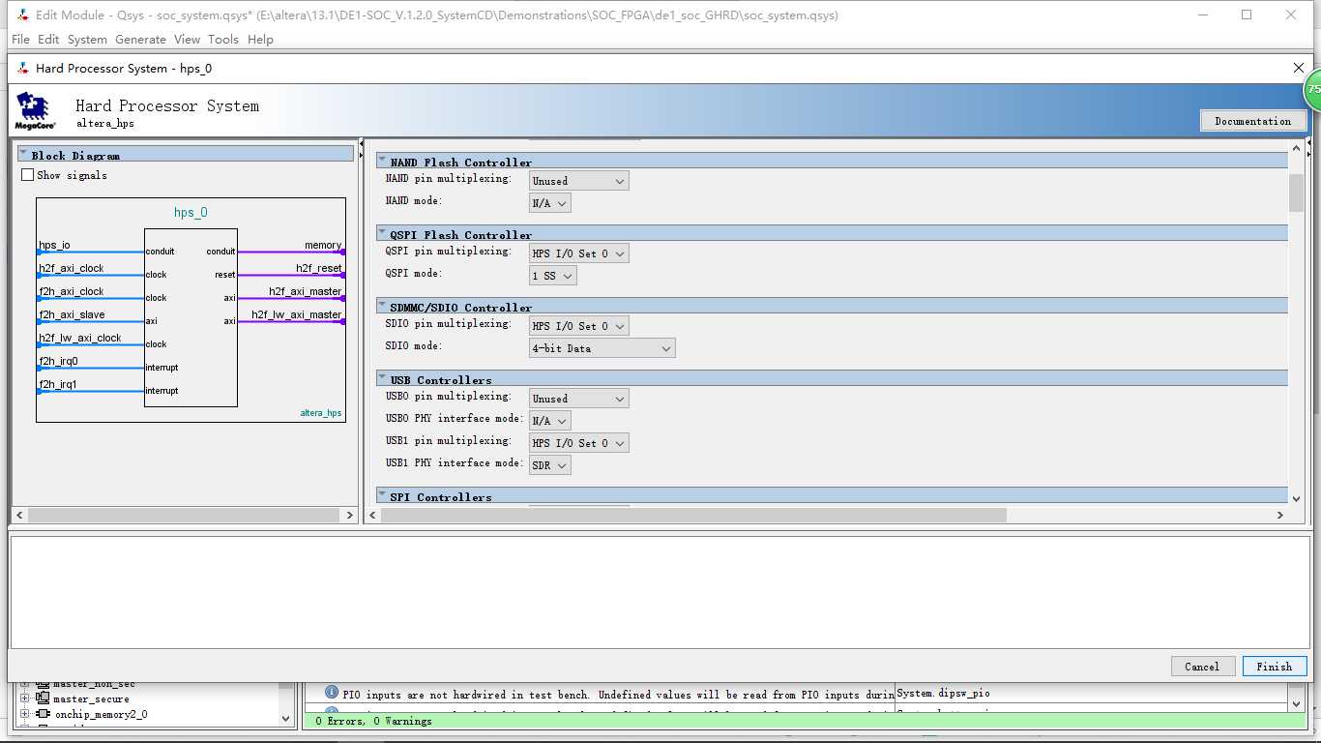Open the System menu

pos(87,40)
